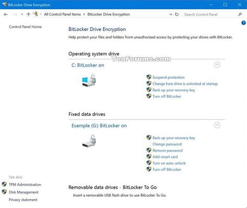The image size is (247, 208).
Task: Click shield by the C: Back up recovery key
Action: coord(149,89)
